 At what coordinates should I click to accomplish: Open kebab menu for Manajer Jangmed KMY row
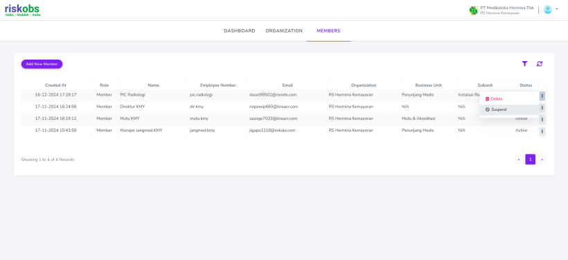[542, 131]
